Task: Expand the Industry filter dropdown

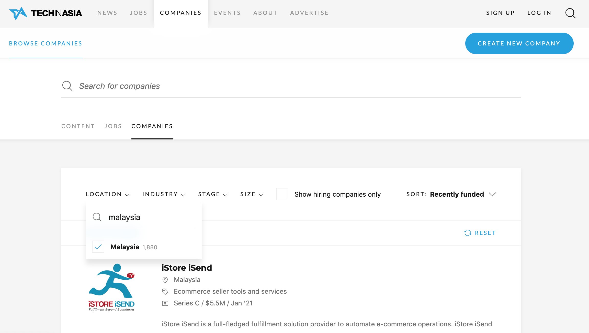Action: [x=164, y=194]
